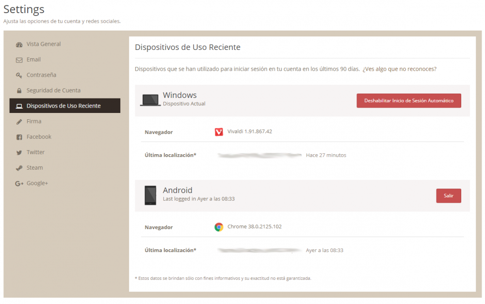Click the Contraseña key icon
The width and height of the screenshot is (485, 304).
pyautogui.click(x=19, y=75)
